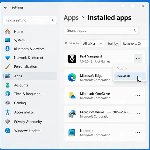Click the back arrow in Settings

pos(6,7)
